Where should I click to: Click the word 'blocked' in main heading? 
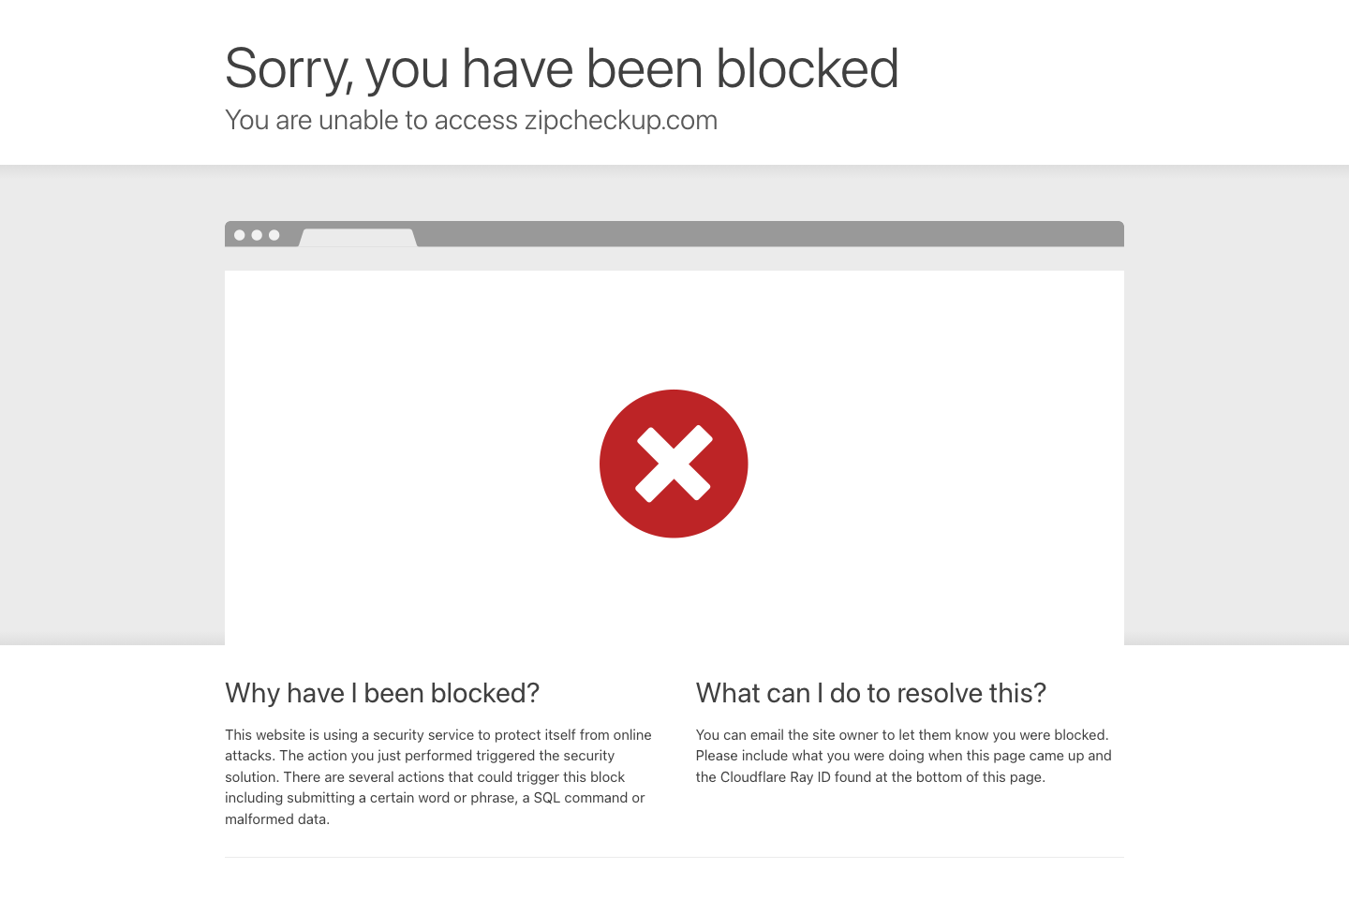coord(808,68)
